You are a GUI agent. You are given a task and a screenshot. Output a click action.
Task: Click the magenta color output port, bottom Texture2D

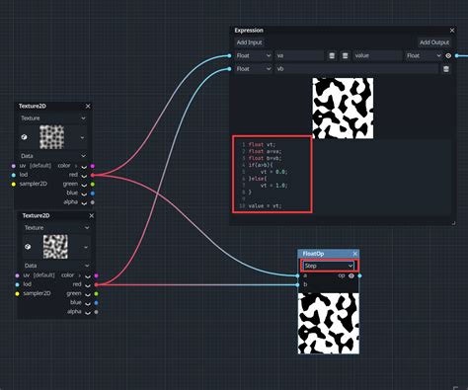96,275
